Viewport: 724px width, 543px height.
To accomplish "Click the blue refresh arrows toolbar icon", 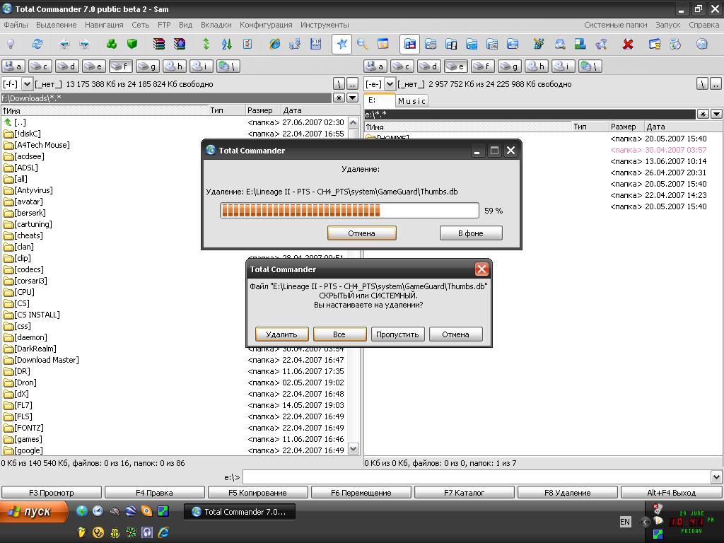I will click(37, 44).
